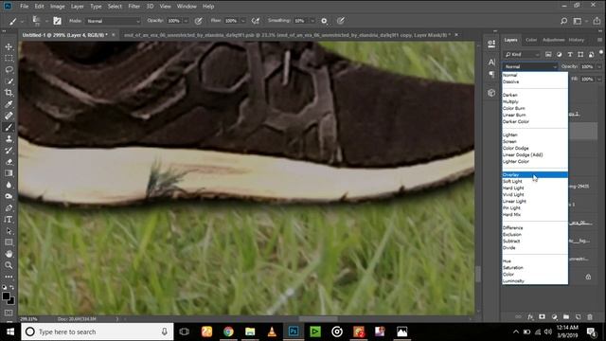Image resolution: width=606 pixels, height=341 pixels.
Task: Click the Share icon in the top-right corner
Action: (x=597, y=21)
